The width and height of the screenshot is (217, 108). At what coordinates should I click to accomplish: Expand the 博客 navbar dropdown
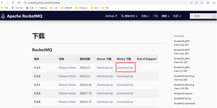pos(166,16)
